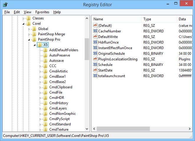The image size is (195, 141).
Task: Select the CmdFile key label
Action: [x=56, y=92]
